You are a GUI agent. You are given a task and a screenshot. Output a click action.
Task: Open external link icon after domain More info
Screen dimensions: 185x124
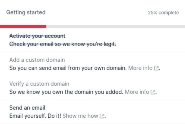(x=156, y=68)
